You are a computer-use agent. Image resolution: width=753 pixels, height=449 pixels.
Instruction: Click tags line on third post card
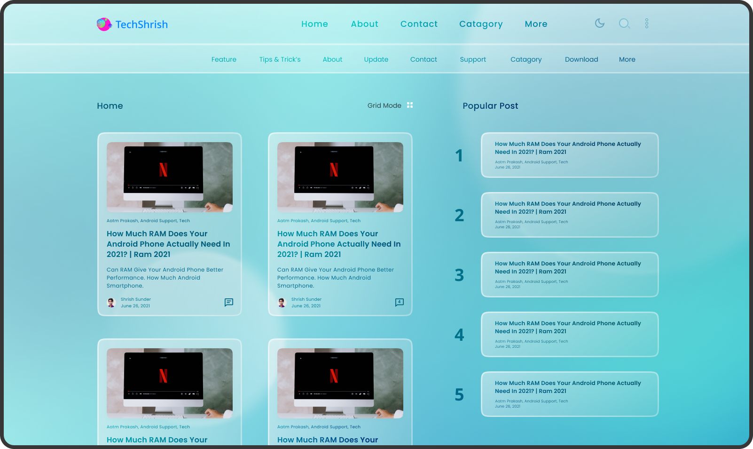tap(148, 427)
